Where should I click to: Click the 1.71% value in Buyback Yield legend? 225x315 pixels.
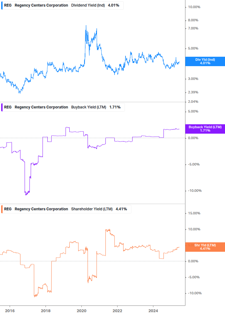pyautogui.click(x=115, y=107)
